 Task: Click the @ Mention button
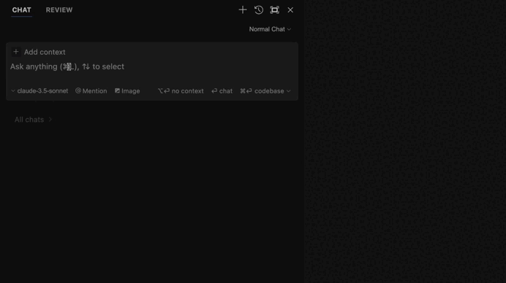coord(91,91)
